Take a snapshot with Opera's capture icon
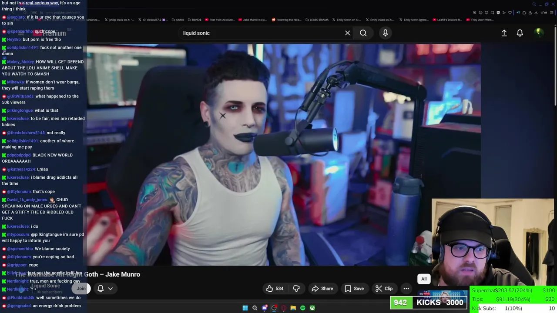The image size is (557, 313). tap(492, 13)
